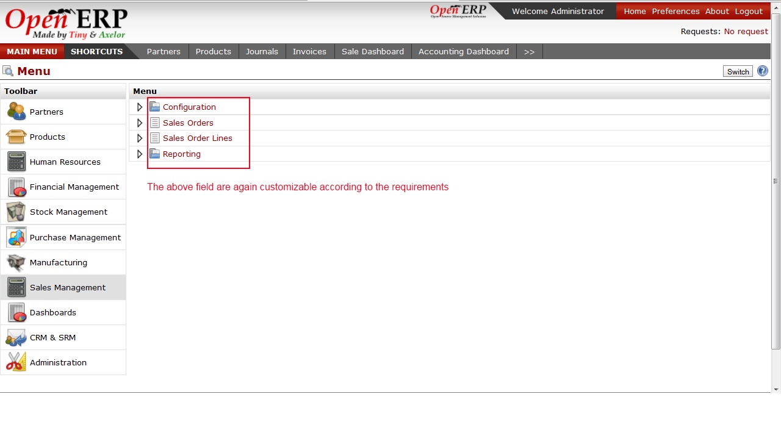Switch to the SHORTCUTS tab
Screen dimensions: 781x430
pos(96,51)
